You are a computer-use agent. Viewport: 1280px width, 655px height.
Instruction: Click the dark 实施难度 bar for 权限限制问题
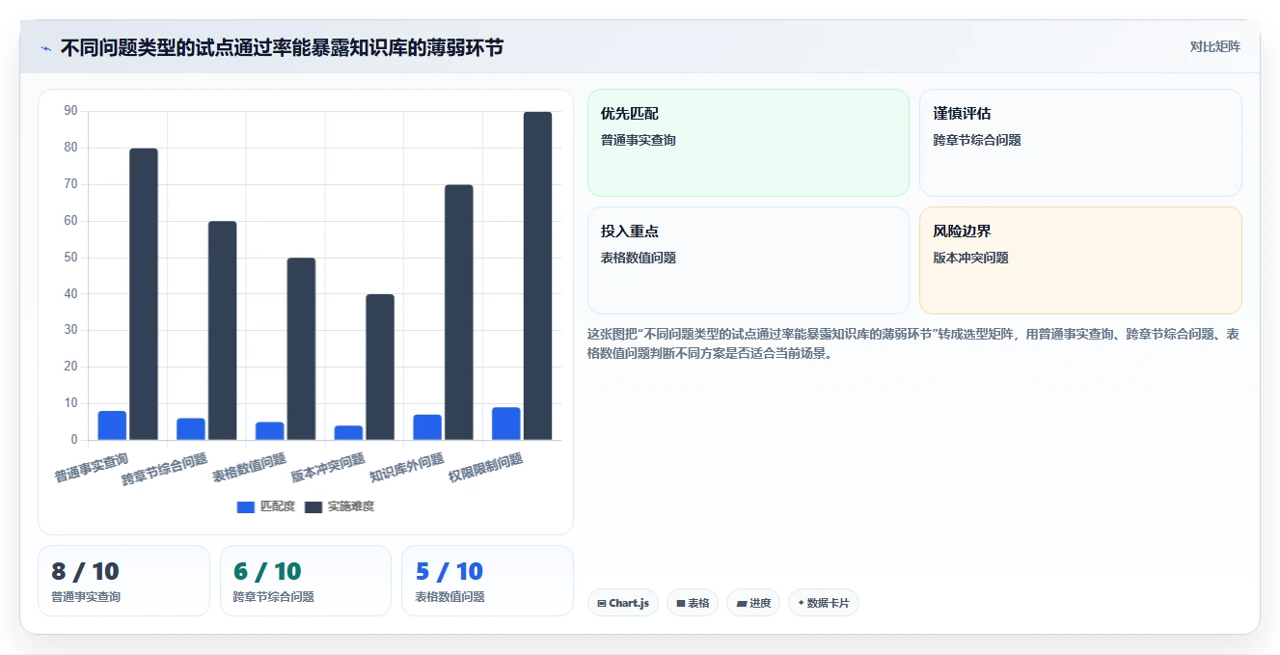click(537, 276)
